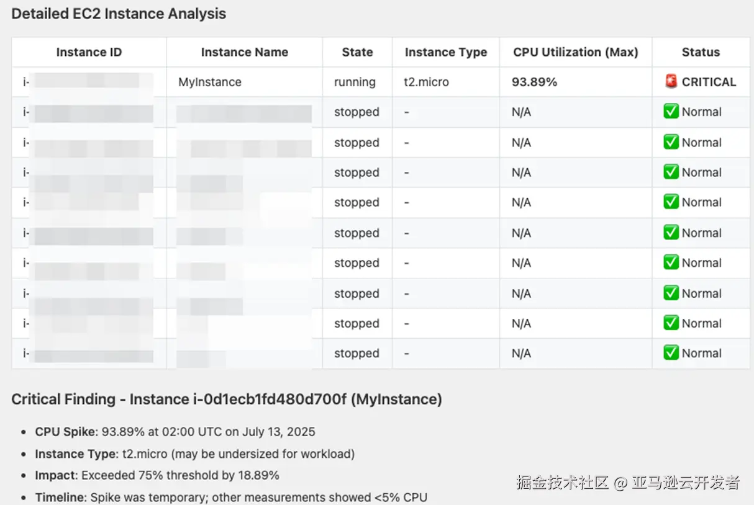Click the Instance Type column header
The image size is (754, 505).
click(x=445, y=52)
